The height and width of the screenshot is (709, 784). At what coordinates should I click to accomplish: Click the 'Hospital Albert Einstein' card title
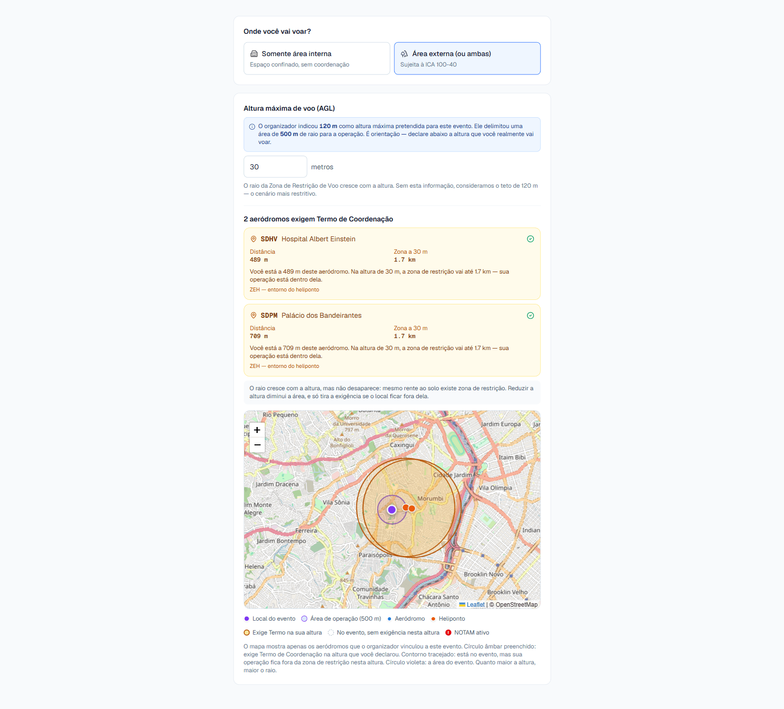click(319, 239)
